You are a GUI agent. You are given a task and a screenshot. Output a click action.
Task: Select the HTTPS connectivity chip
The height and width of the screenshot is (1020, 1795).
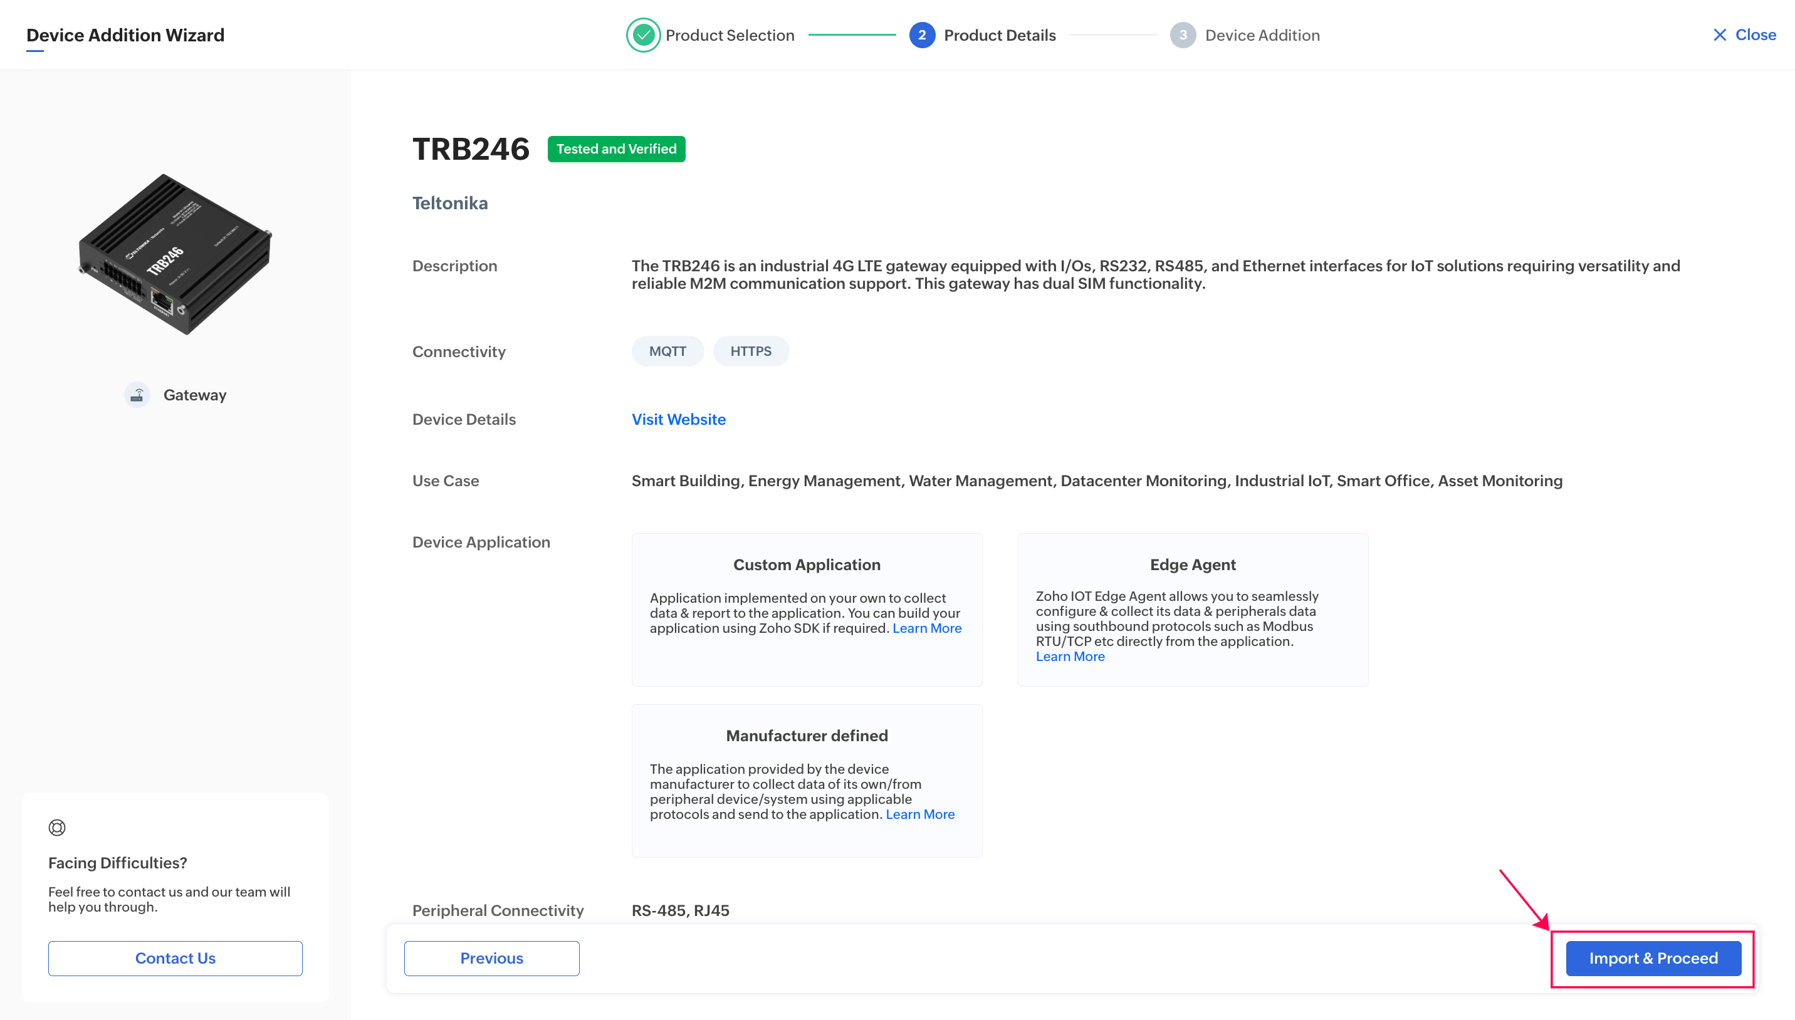pyautogui.click(x=750, y=351)
